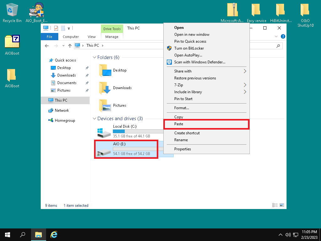Switch to details view in status bar
The height and width of the screenshot is (241, 321).
275,205
